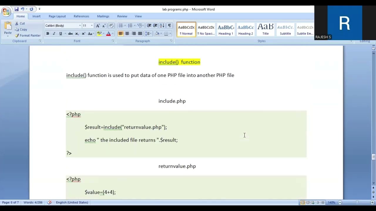Grow font size with the A-up icon

point(98,26)
